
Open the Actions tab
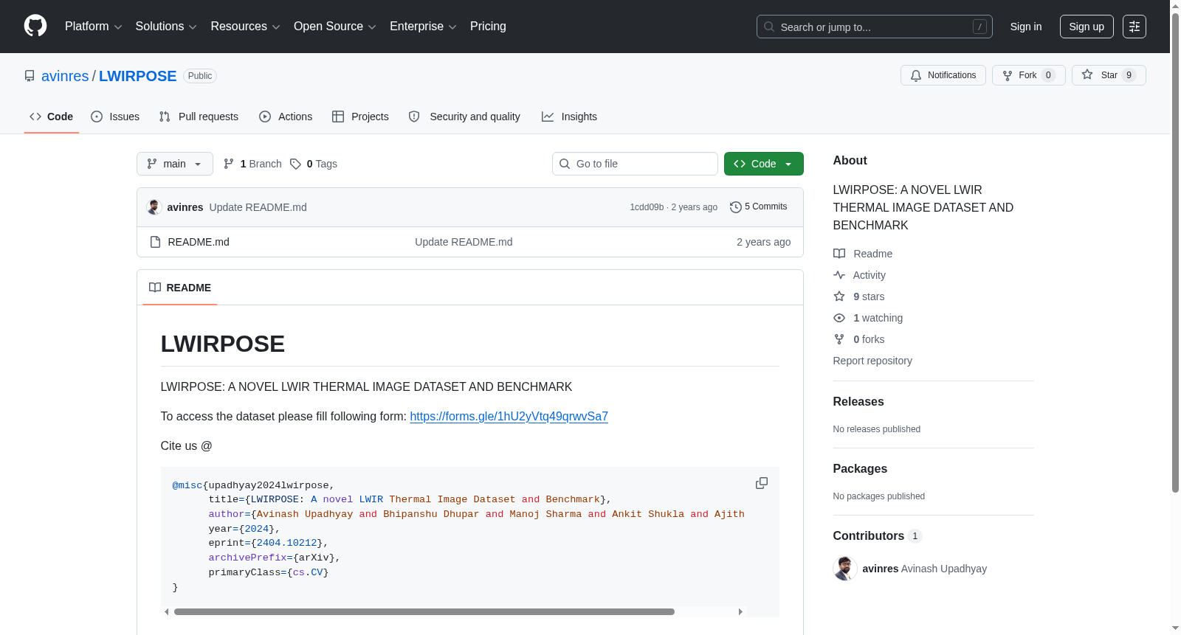click(x=286, y=117)
